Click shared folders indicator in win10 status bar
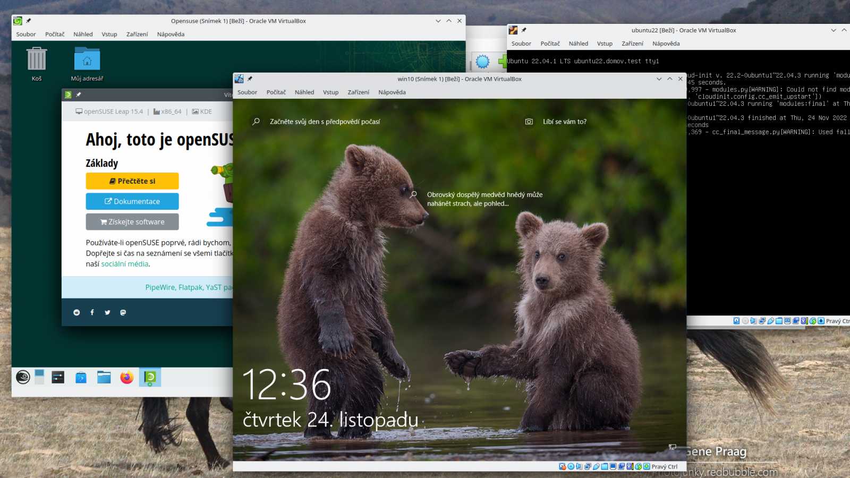The image size is (850, 478). click(605, 466)
